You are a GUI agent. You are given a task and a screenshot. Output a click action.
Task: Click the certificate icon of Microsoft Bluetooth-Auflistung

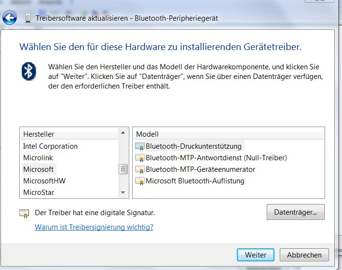[x=140, y=181]
